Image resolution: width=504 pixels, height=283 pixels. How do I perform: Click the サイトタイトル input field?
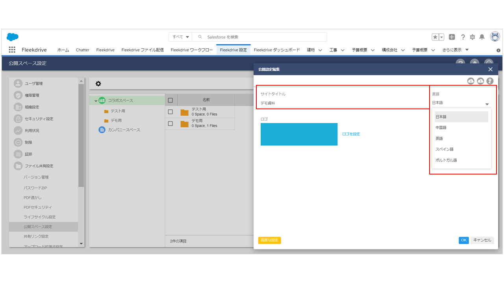(343, 103)
